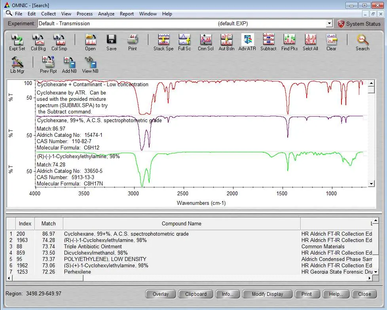Save the spectrum with the Save icon
Viewport: 387px width, 310px height.
coord(112,42)
